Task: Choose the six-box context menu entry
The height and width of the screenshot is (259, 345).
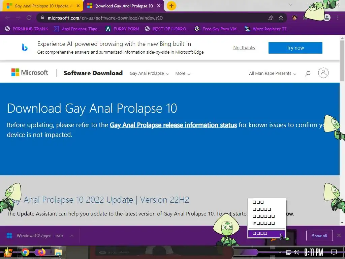Action: pyautogui.click(x=267, y=216)
